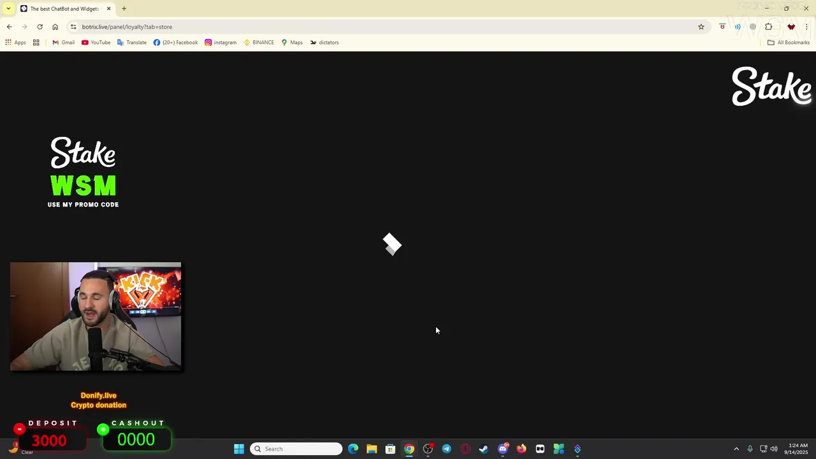Open File Explorer from the taskbar

pos(372,449)
